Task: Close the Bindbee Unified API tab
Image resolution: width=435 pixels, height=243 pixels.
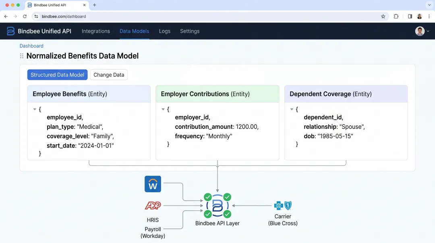Action: [84, 5]
